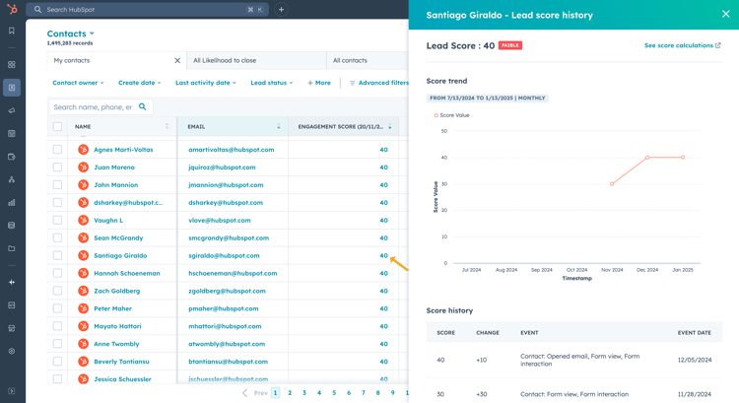Viewport: 739px width, 403px height.
Task: Go to page 5 of contacts
Action: pyautogui.click(x=334, y=392)
